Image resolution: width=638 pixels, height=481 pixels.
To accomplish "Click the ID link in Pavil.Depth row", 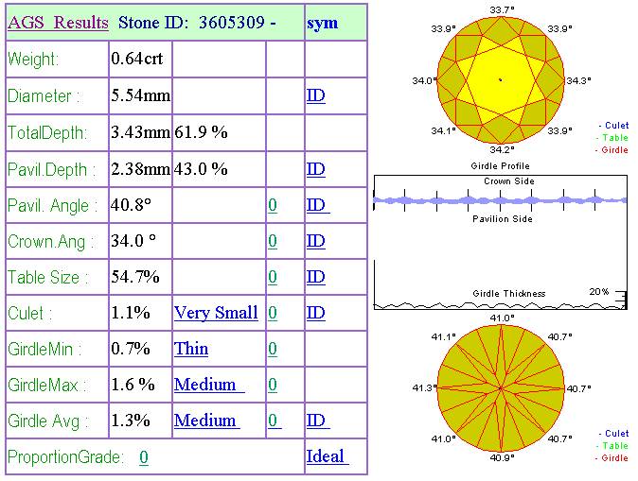I will click(316, 169).
